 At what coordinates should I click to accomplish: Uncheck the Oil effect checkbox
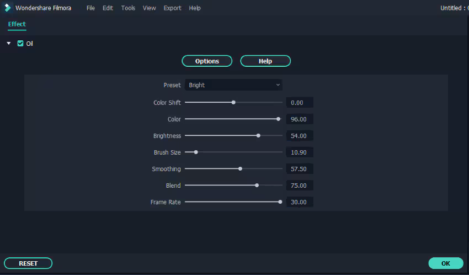20,44
